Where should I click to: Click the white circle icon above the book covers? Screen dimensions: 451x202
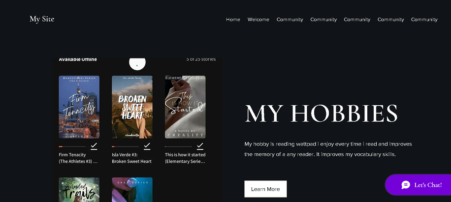(137, 63)
